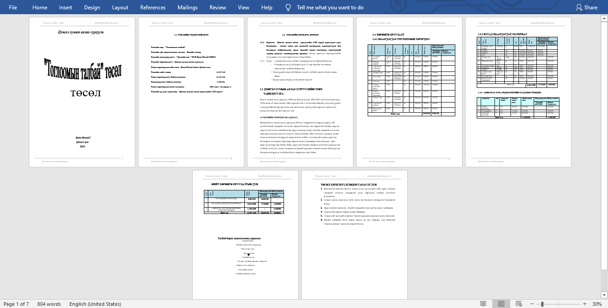
Task: Click the 'Tell me what you want to do' box
Action: 330,7
